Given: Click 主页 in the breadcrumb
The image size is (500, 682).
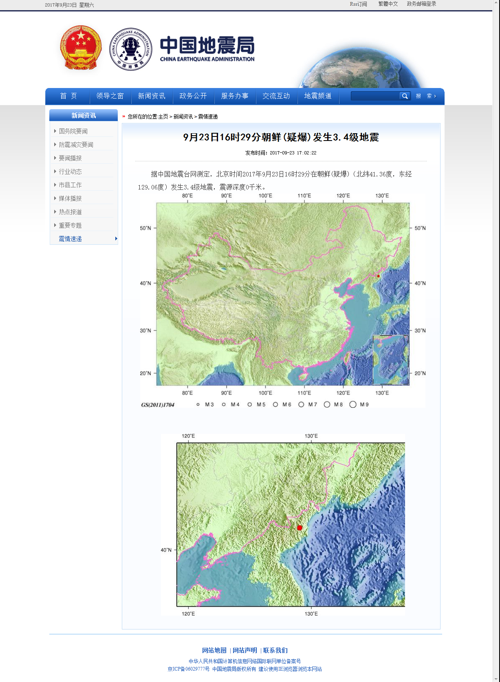Looking at the screenshot, I should click(163, 117).
